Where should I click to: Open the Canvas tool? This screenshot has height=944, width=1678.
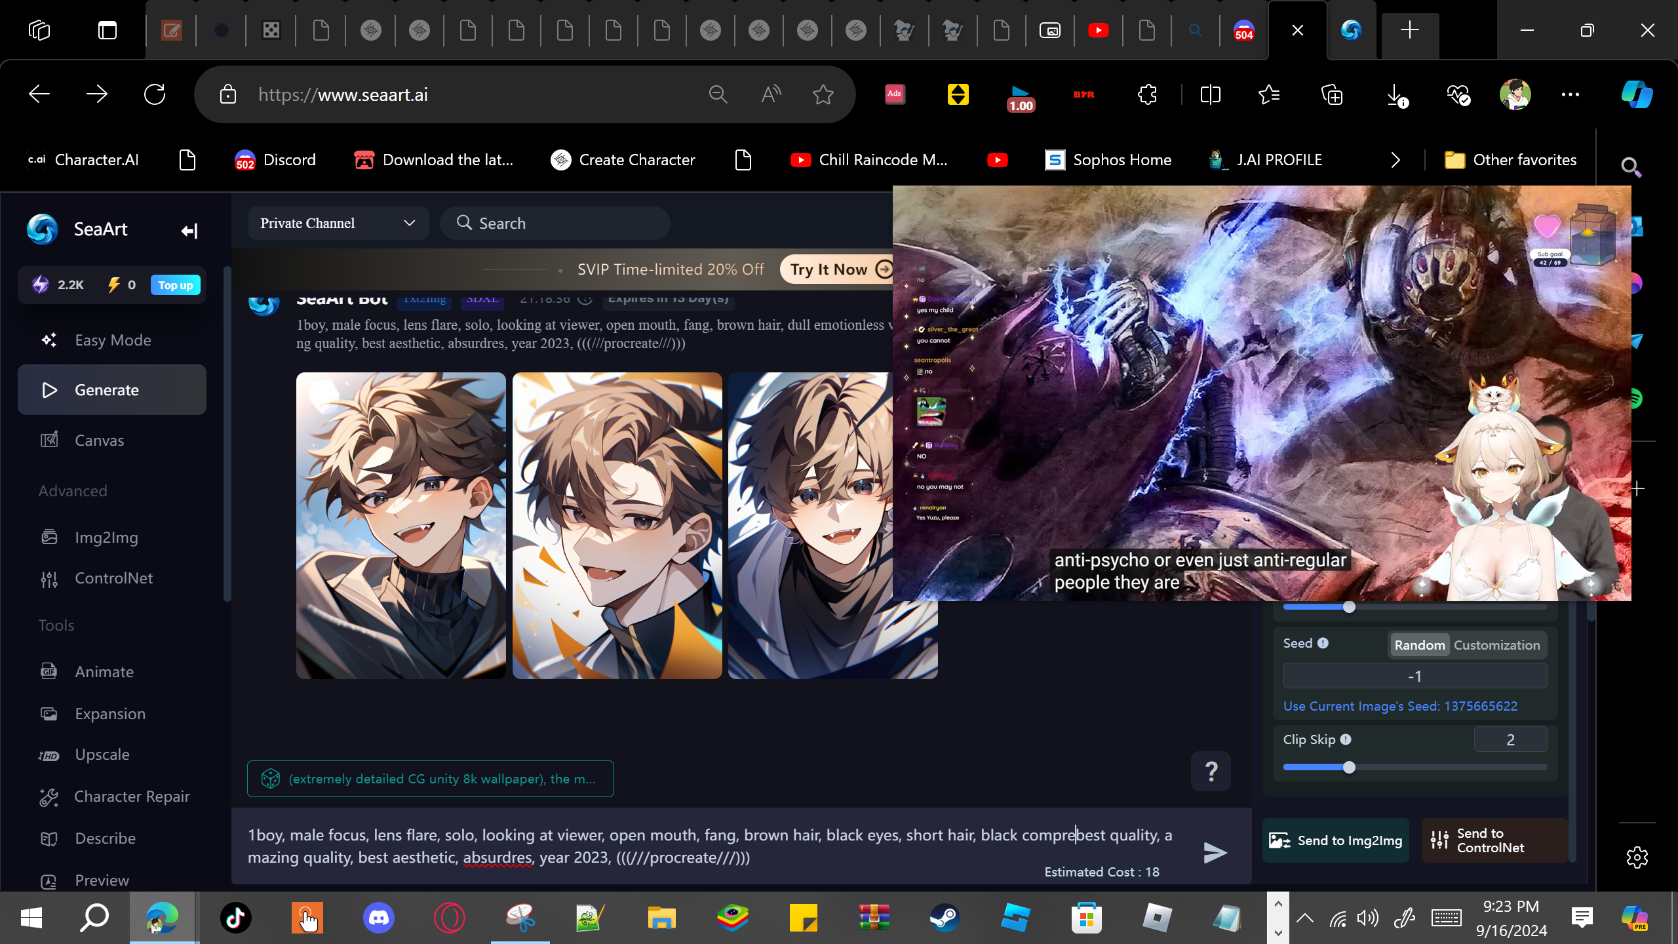coord(112,441)
